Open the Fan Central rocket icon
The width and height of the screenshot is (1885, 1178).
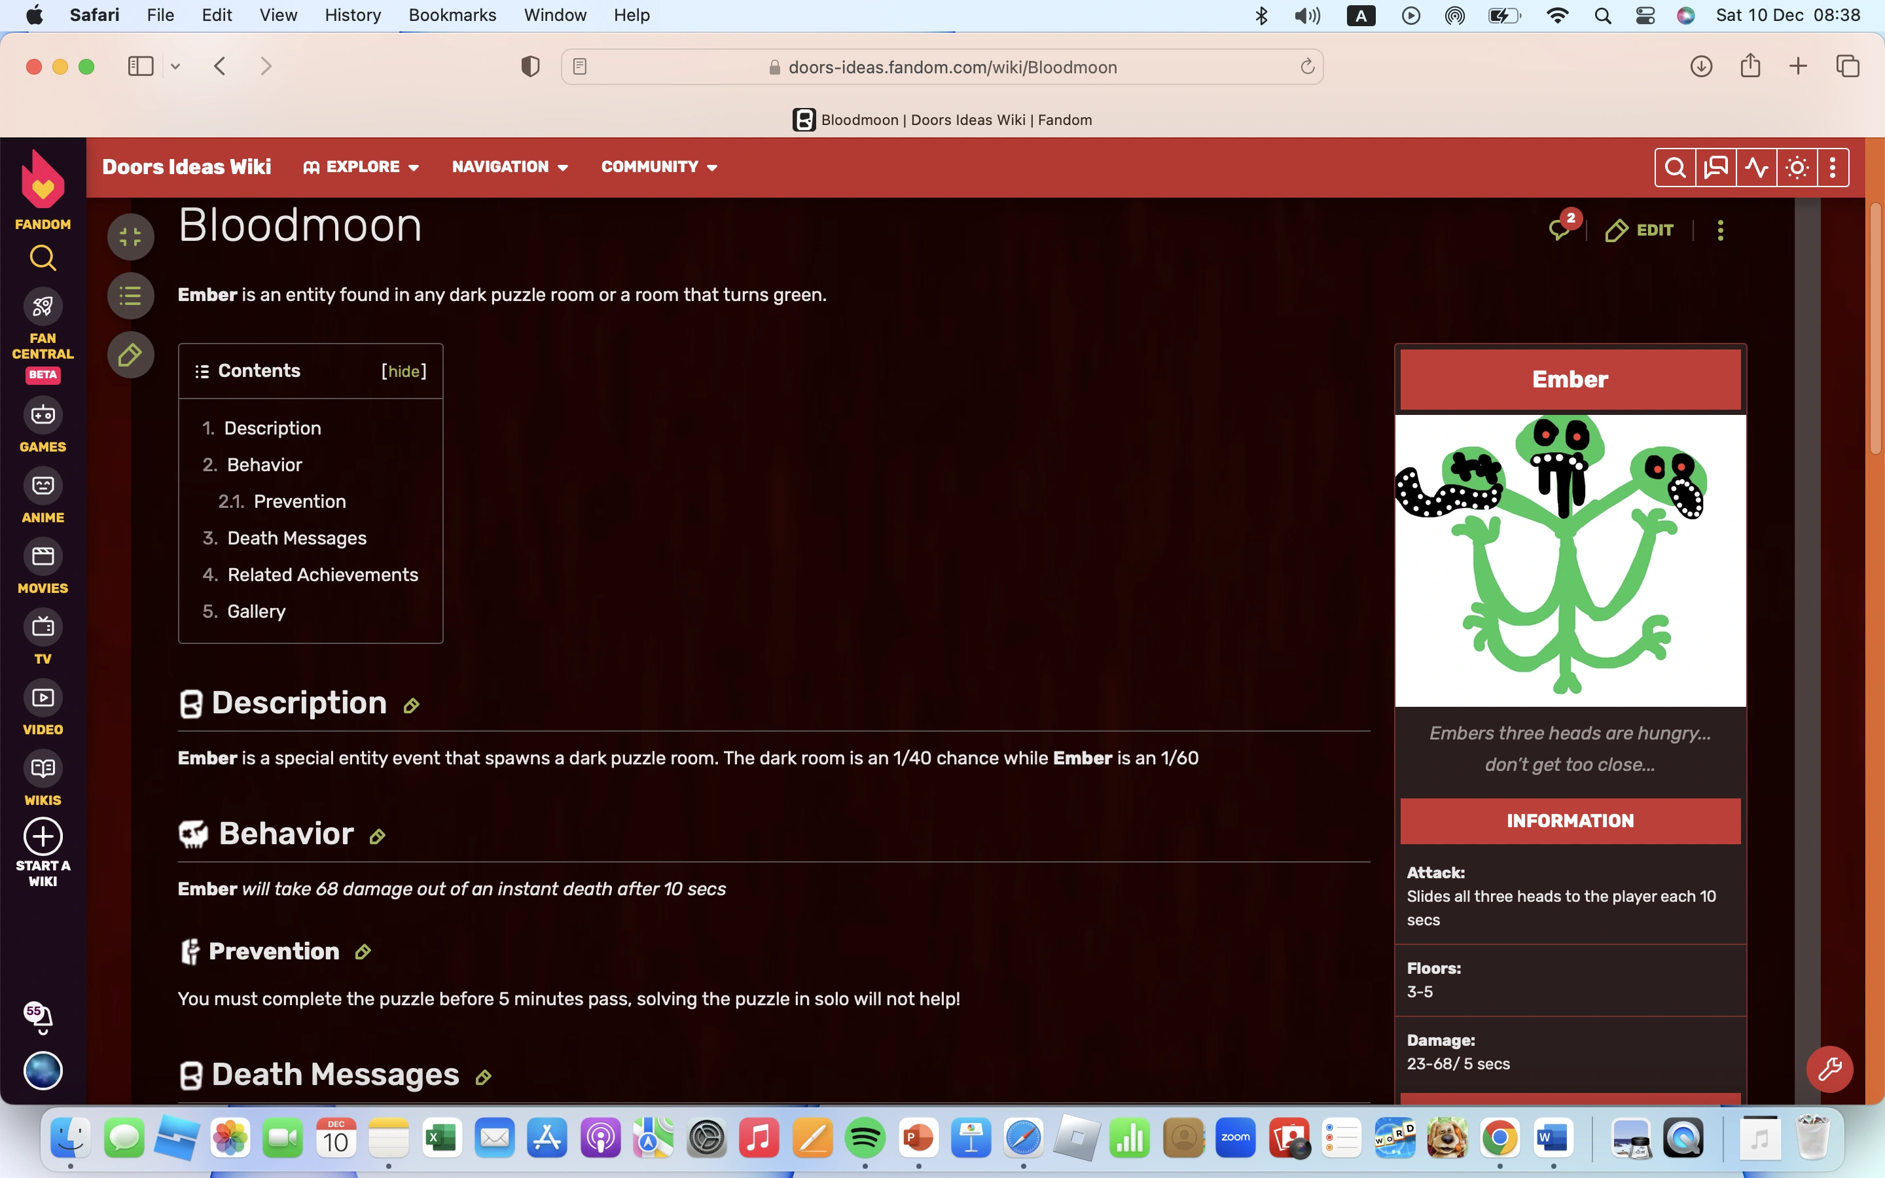tap(43, 306)
